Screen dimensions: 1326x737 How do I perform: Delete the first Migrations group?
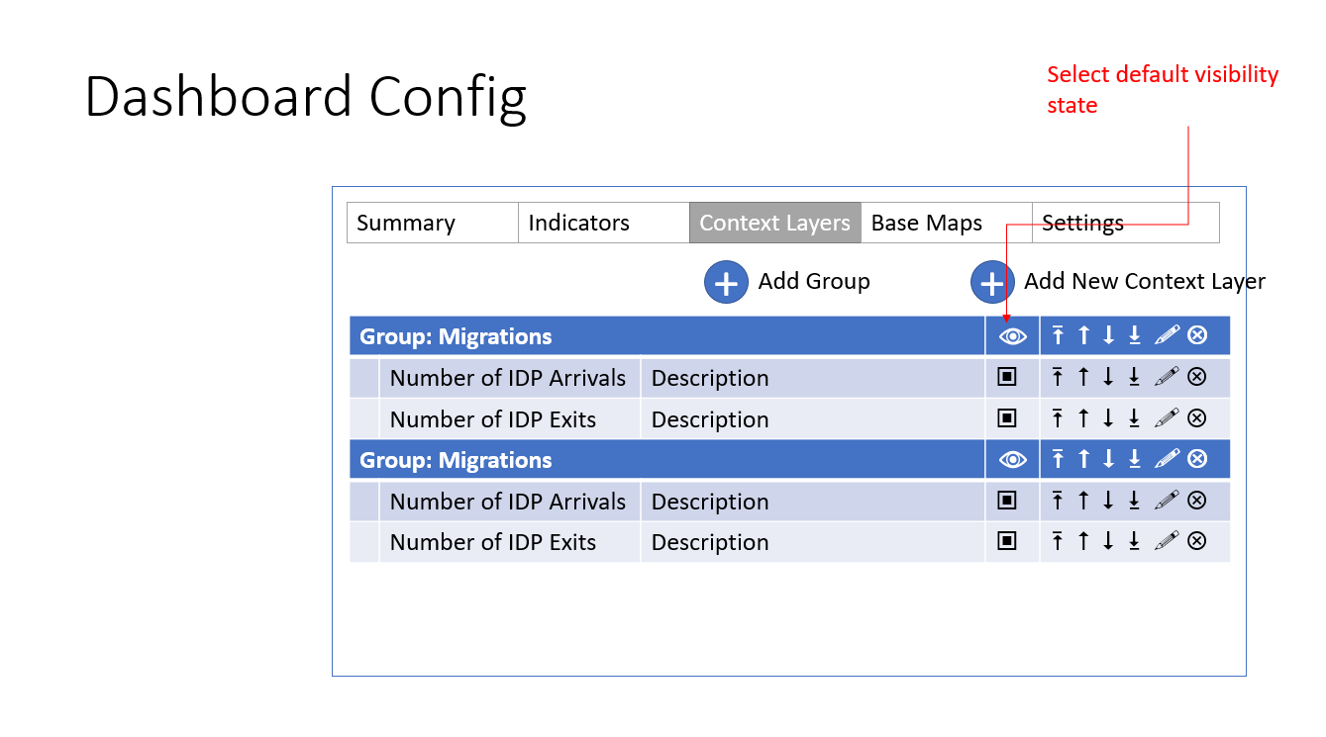[1197, 335]
